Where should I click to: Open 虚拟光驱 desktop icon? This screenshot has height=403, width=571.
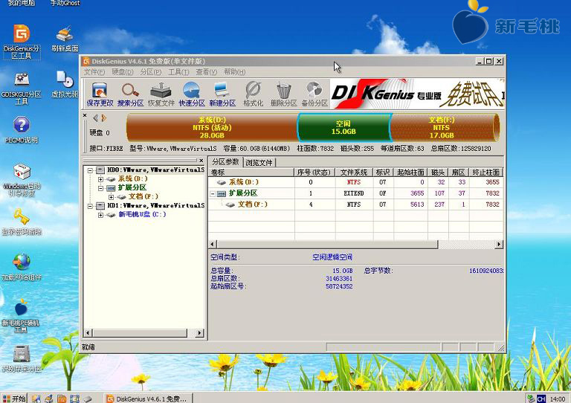[x=65, y=85]
